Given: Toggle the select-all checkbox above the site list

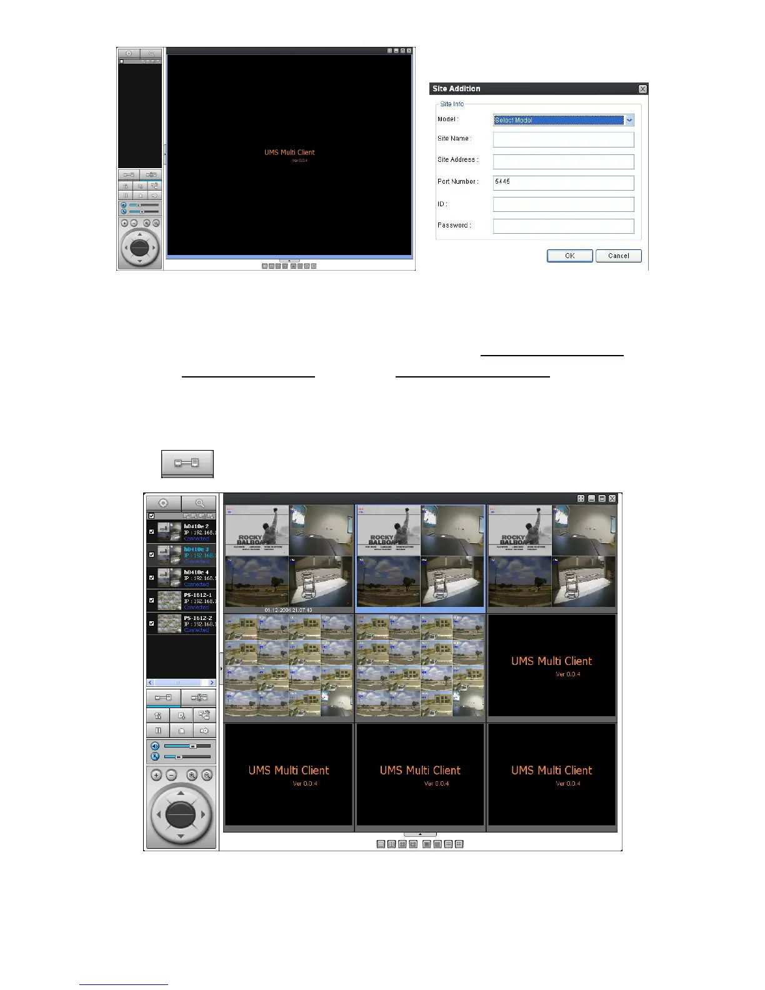Looking at the screenshot, I should (151, 516).
